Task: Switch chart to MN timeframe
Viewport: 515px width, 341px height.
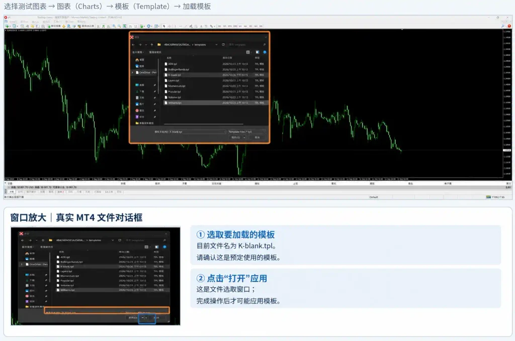Action: [261, 26]
